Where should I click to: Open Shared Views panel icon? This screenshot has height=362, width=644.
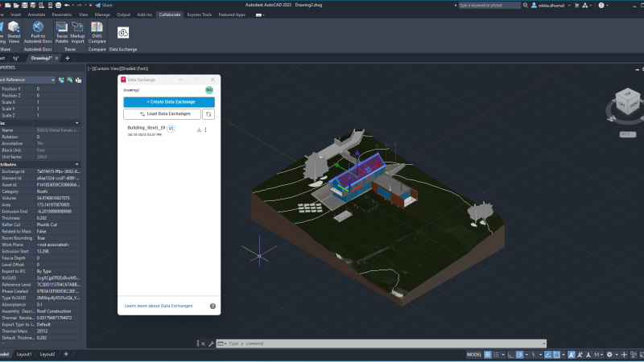pos(14,32)
